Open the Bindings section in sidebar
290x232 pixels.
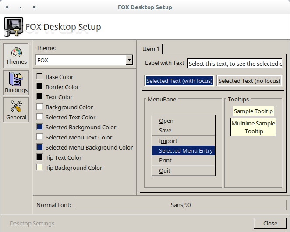tap(16, 83)
